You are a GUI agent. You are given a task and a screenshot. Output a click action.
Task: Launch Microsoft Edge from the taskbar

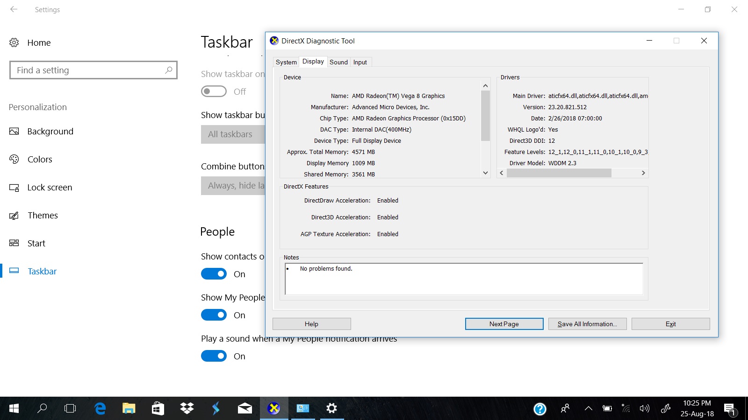(x=100, y=408)
